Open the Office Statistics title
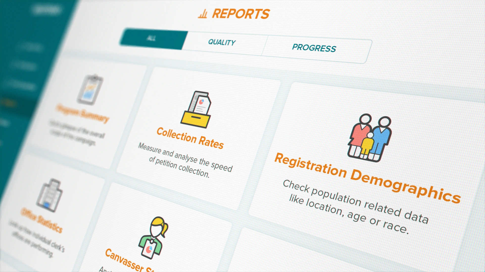 pyautogui.click(x=42, y=220)
